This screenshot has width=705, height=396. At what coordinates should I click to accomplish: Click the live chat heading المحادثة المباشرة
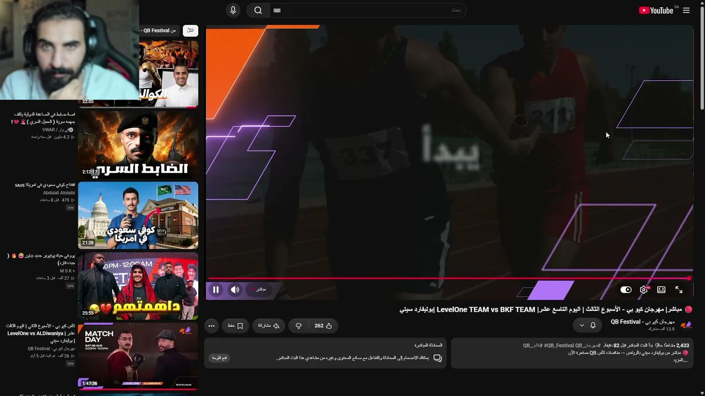pos(428,345)
